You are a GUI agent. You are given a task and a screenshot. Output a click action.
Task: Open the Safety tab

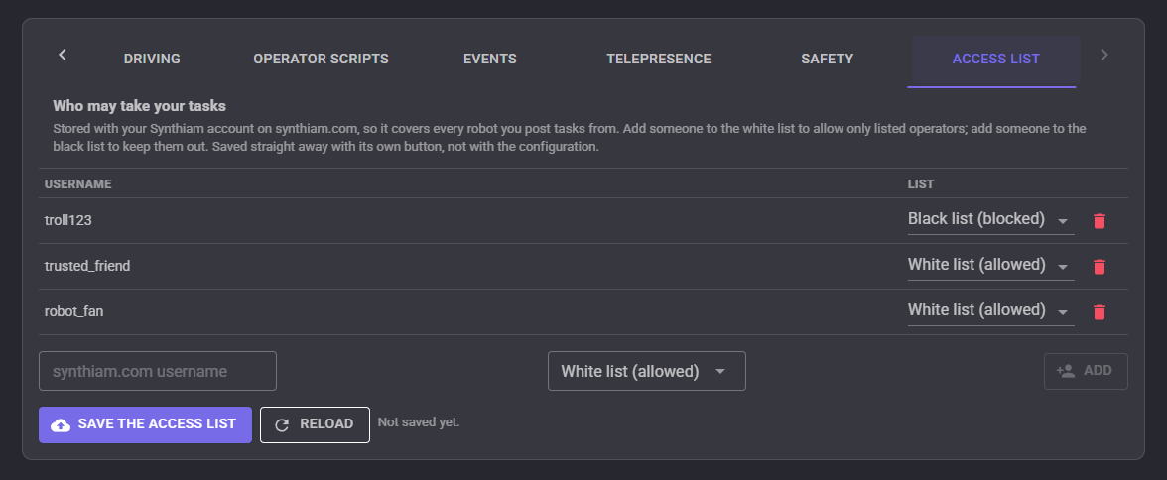(x=827, y=59)
